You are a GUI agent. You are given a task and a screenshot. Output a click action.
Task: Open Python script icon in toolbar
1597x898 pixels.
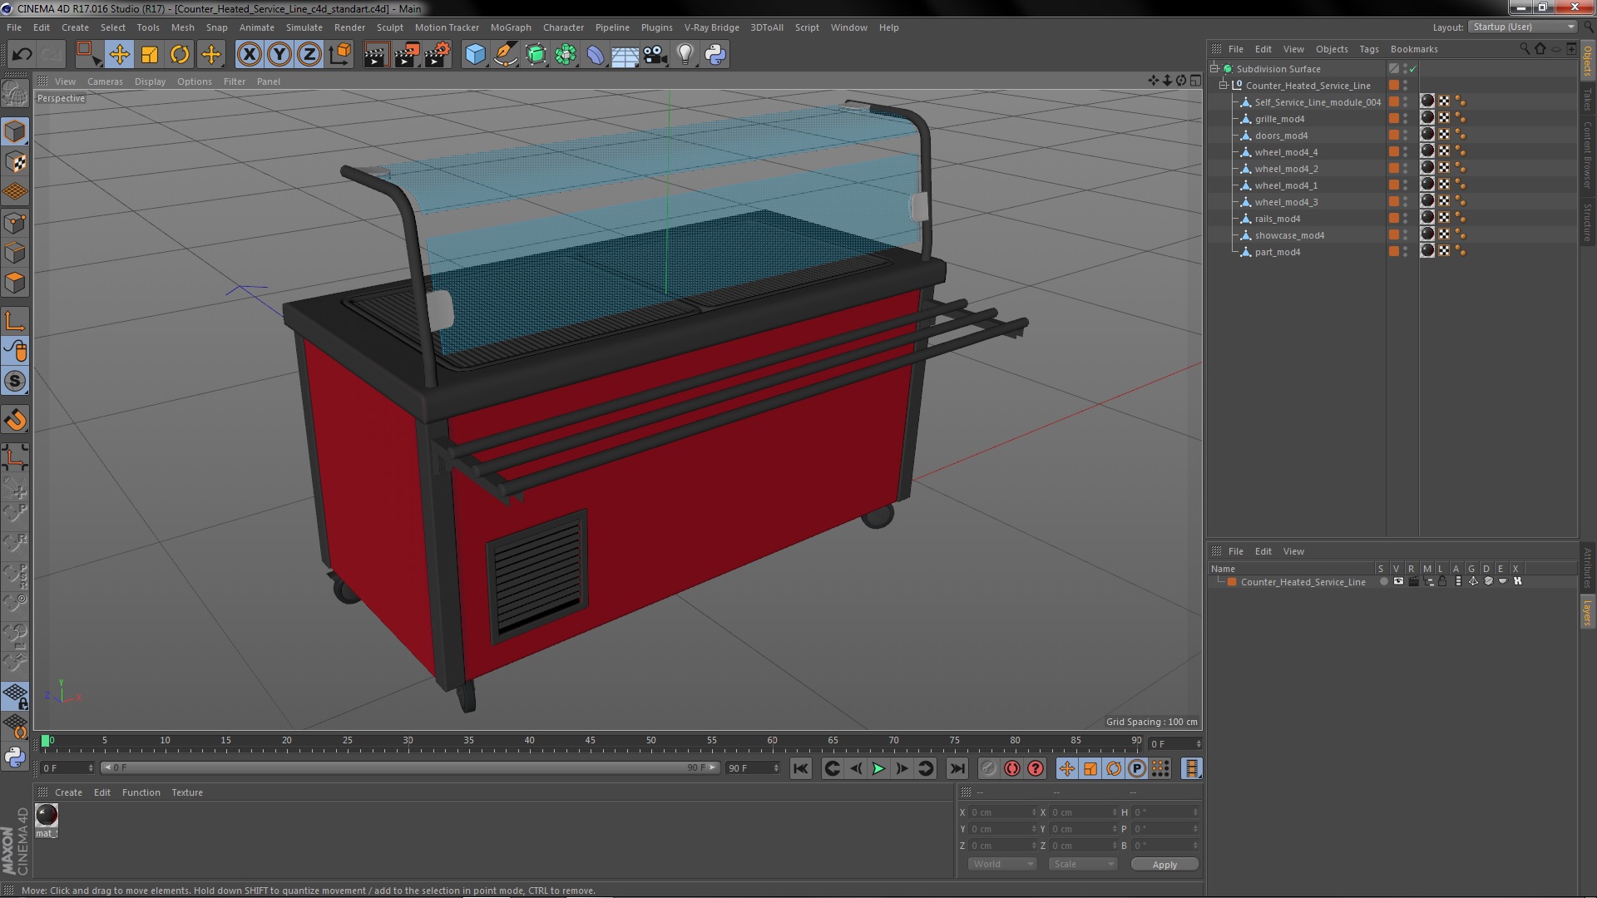pyautogui.click(x=715, y=55)
